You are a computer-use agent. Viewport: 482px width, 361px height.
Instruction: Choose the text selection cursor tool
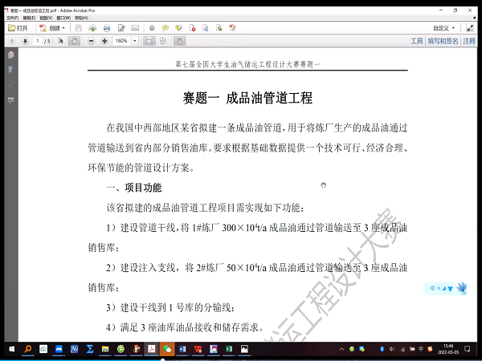click(60, 41)
